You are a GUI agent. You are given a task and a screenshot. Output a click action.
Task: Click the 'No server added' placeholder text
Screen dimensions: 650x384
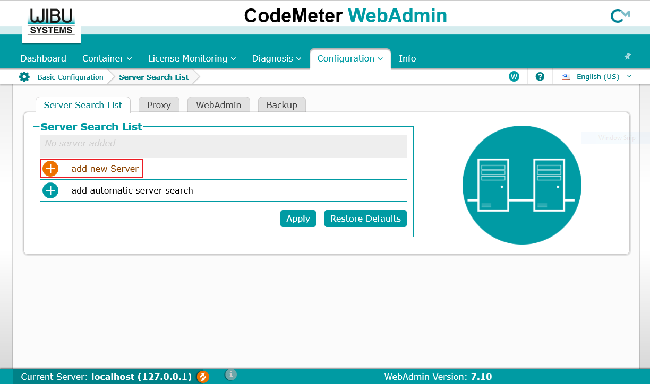pos(80,143)
